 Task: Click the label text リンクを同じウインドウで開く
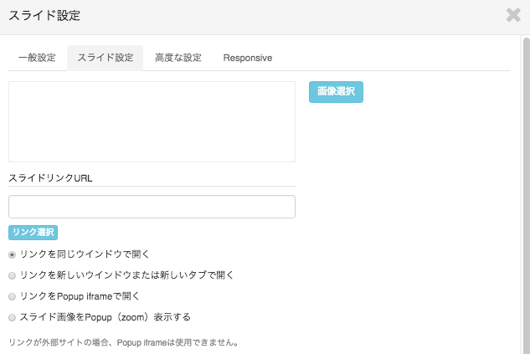[85, 254]
